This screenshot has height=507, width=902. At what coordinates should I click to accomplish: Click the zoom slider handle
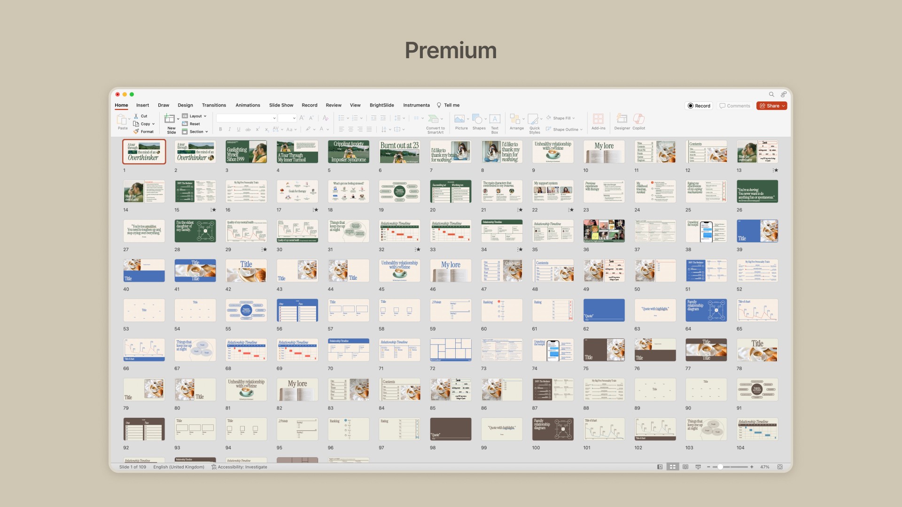(720, 467)
